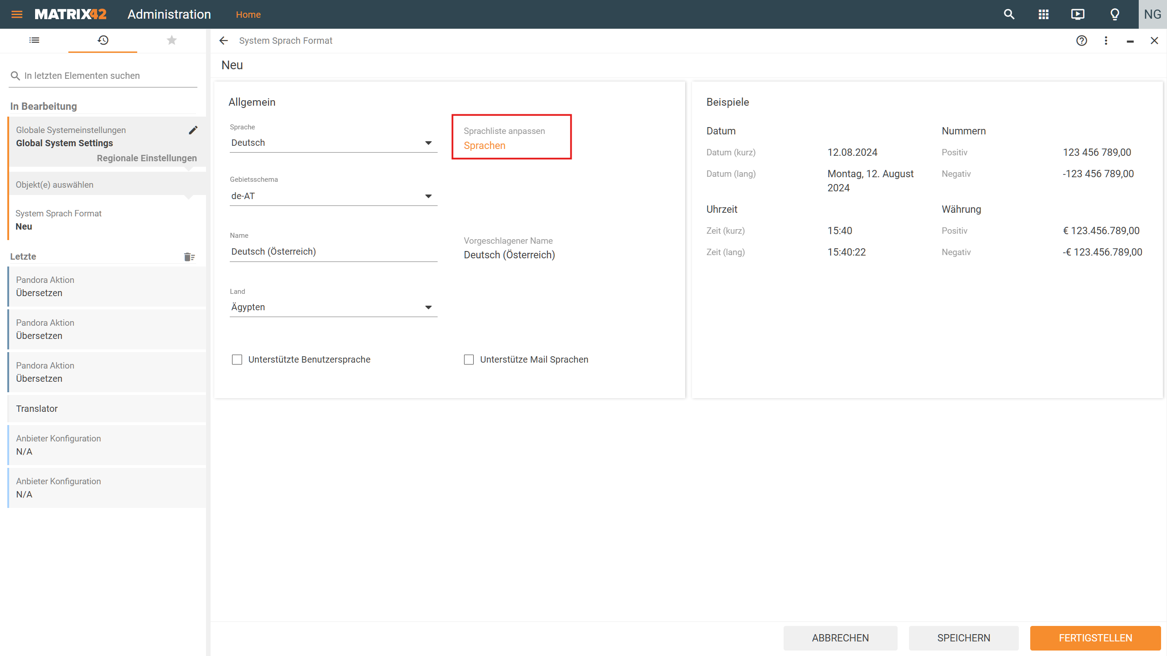Screen dimensions: 1167x656
Task: Switch to the favorites star tab
Action: pos(171,41)
